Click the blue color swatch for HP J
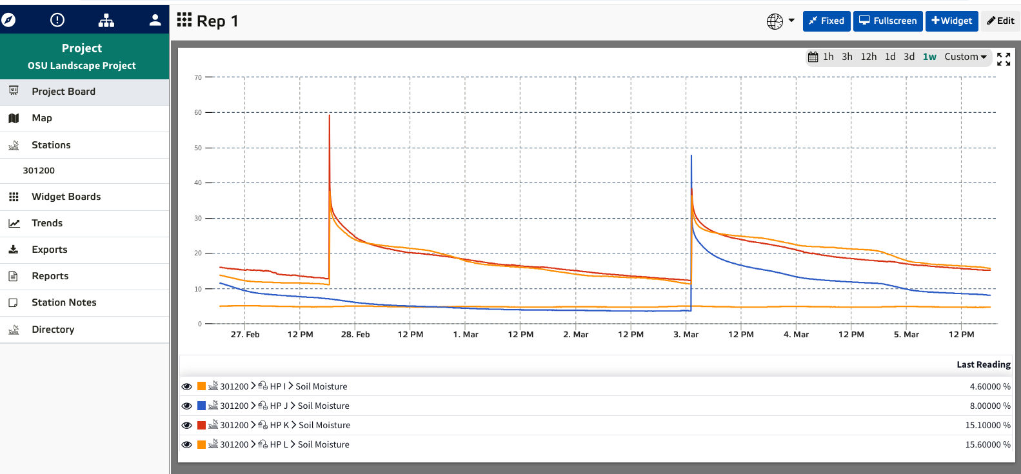The width and height of the screenshot is (1021, 474). click(x=201, y=406)
